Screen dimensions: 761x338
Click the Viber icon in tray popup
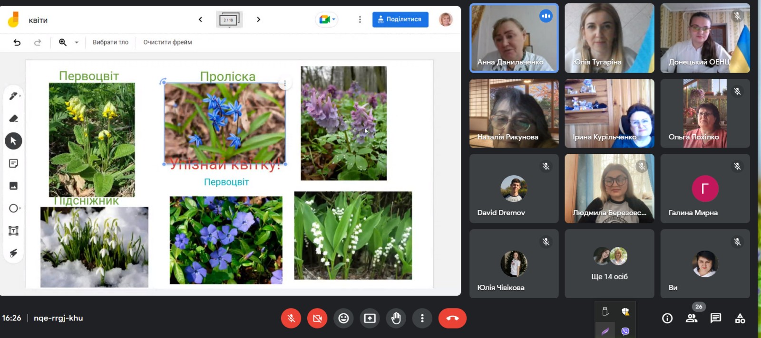625,331
